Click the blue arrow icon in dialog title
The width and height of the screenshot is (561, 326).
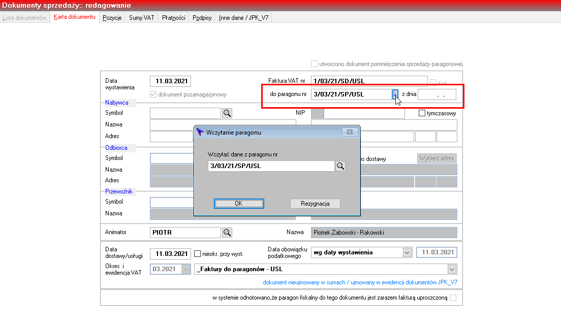coord(200,132)
